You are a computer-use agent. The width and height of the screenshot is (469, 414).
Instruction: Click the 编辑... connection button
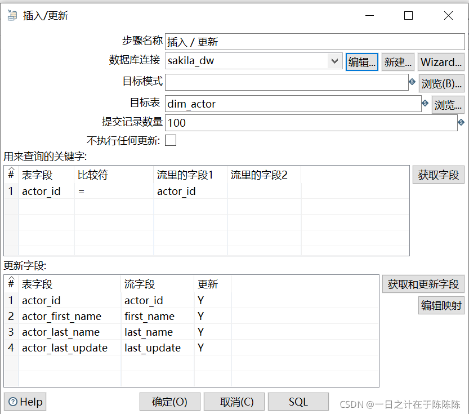tap(361, 62)
